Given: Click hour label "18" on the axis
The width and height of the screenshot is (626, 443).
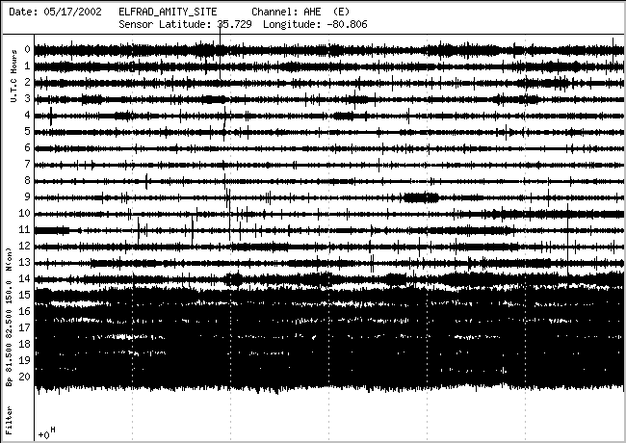Looking at the screenshot, I should (24, 344).
